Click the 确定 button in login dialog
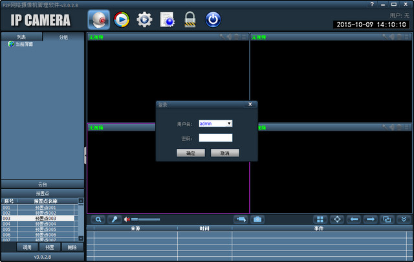This screenshot has width=414, height=262. pos(191,153)
